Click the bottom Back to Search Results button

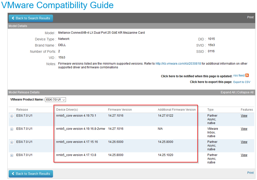click(31, 174)
